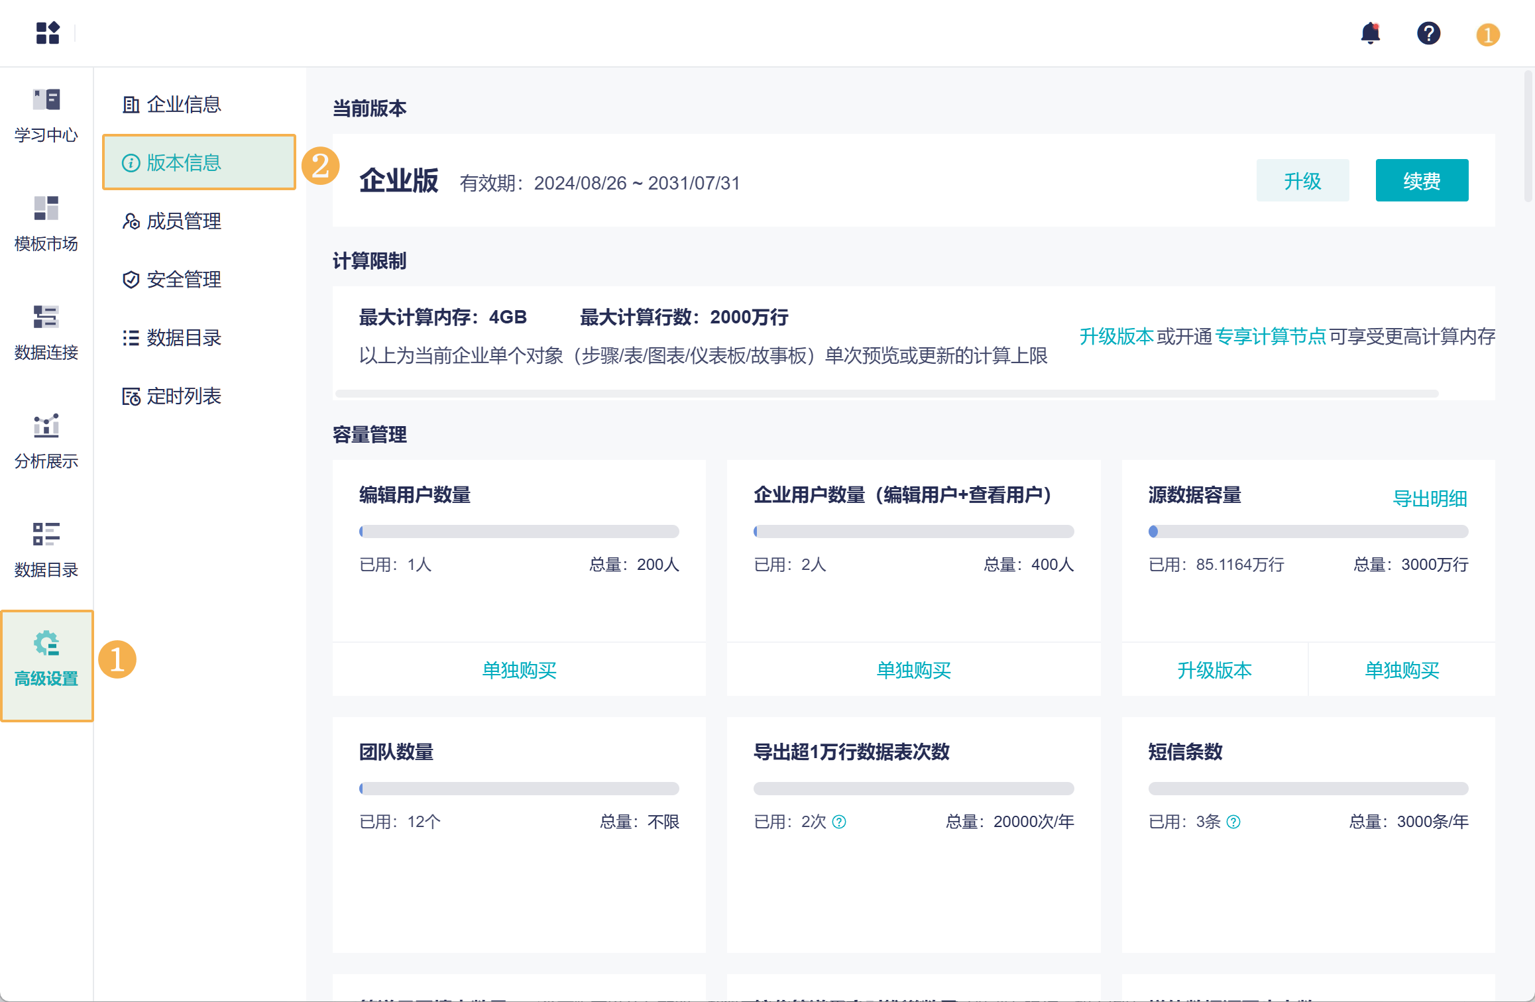Click info icon beside 短信条数 usage
1535x1002 pixels.
click(1233, 822)
